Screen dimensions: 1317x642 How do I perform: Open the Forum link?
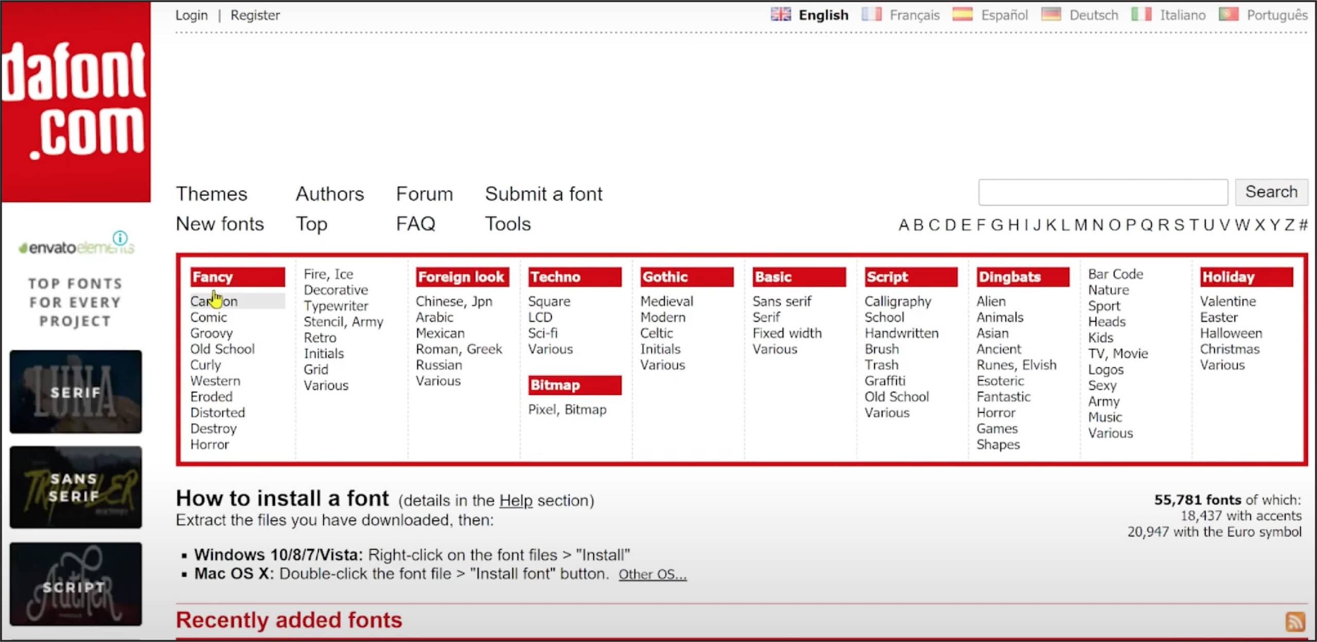click(x=424, y=194)
